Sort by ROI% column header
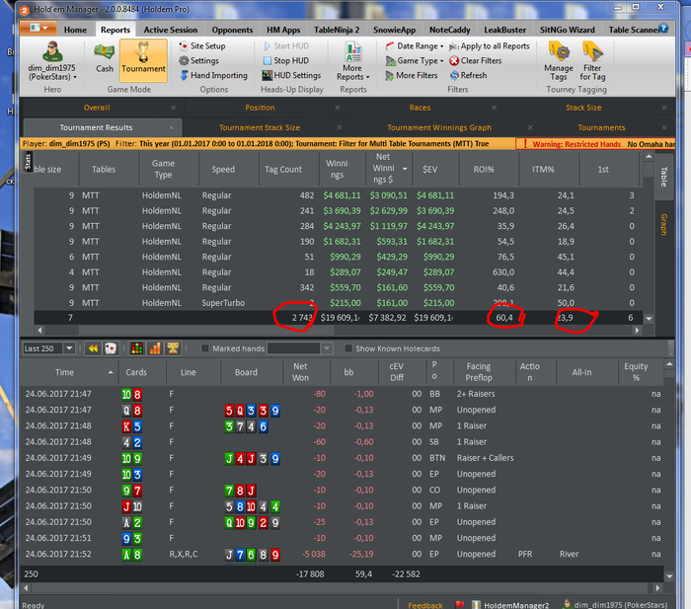The height and width of the screenshot is (609, 691). 484,169
